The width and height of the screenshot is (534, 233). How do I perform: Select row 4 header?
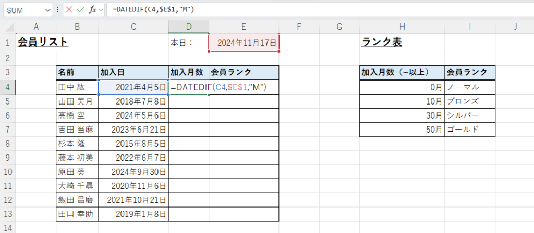coord(8,87)
